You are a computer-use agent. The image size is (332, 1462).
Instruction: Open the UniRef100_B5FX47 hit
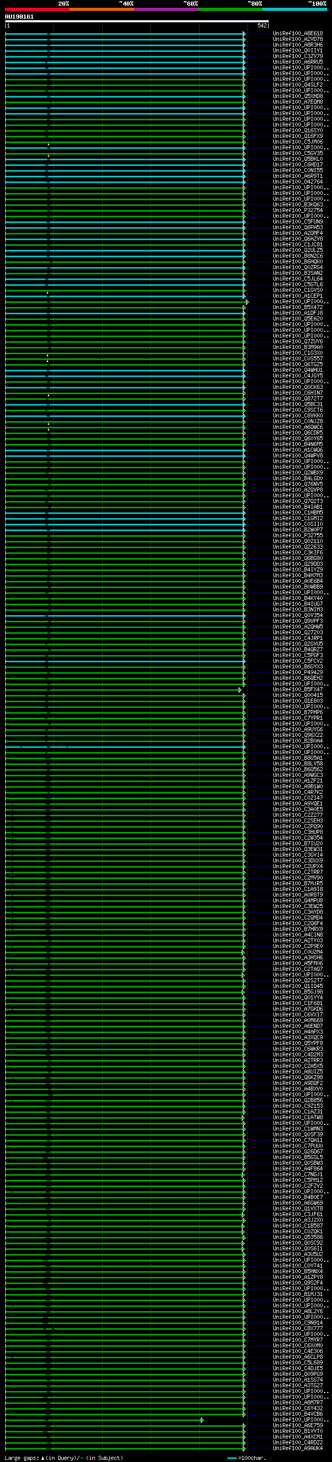click(298, 690)
